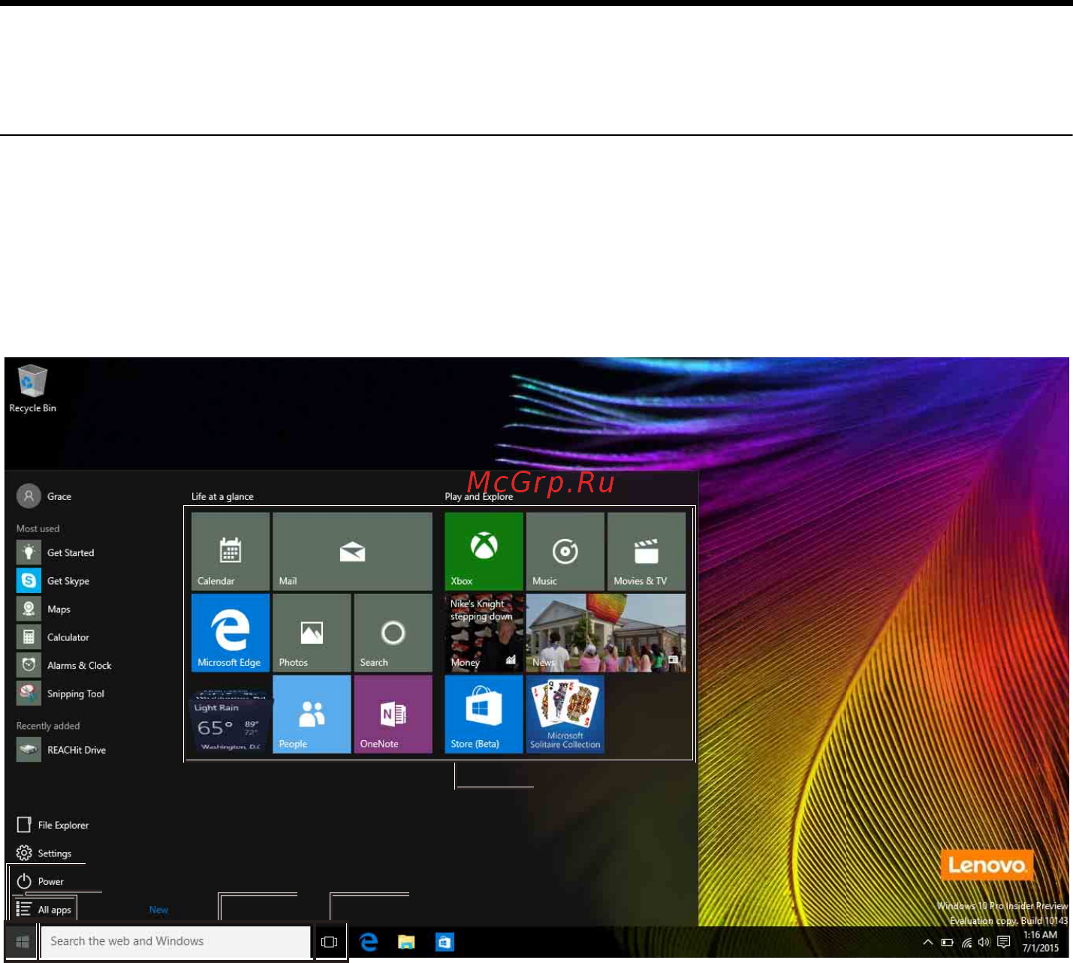Select the Recycle Bin desktop icon
The width and height of the screenshot is (1073, 963).
[x=32, y=389]
